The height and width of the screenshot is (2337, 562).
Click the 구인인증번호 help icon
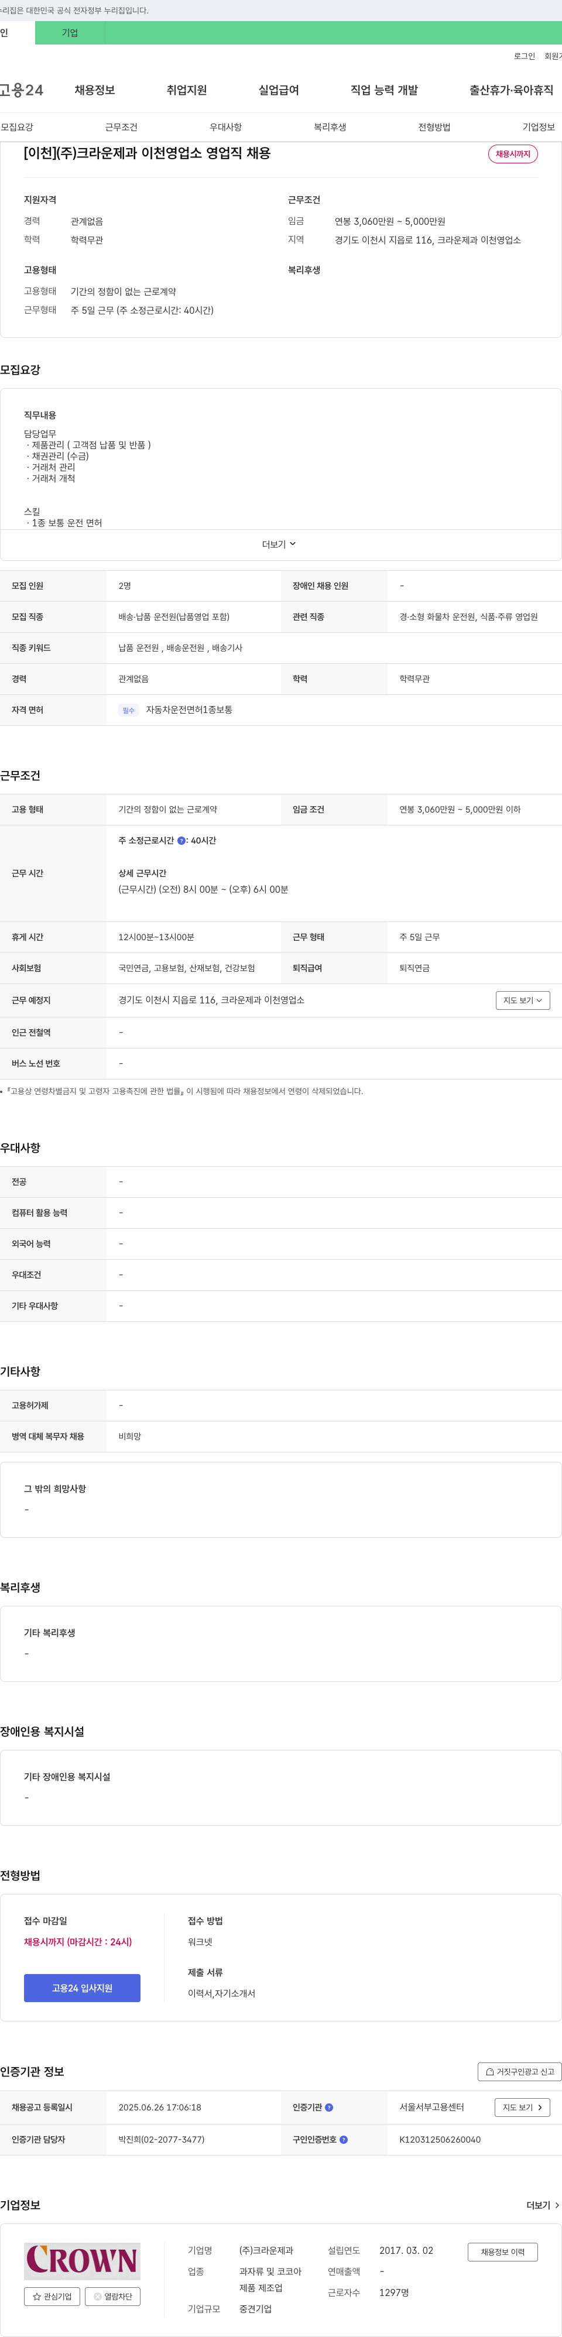point(344,2139)
